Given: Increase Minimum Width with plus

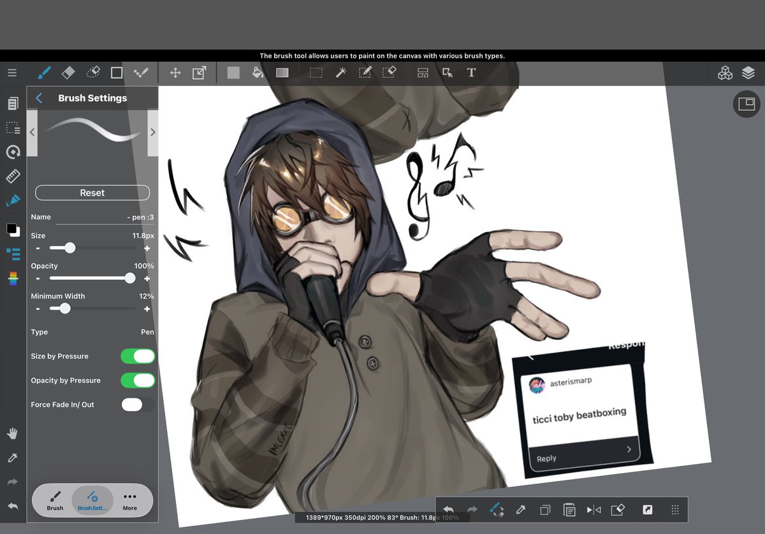Looking at the screenshot, I should tap(147, 308).
